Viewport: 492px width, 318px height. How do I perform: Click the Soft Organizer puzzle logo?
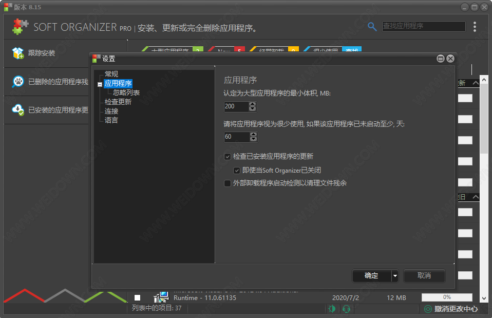click(20, 26)
